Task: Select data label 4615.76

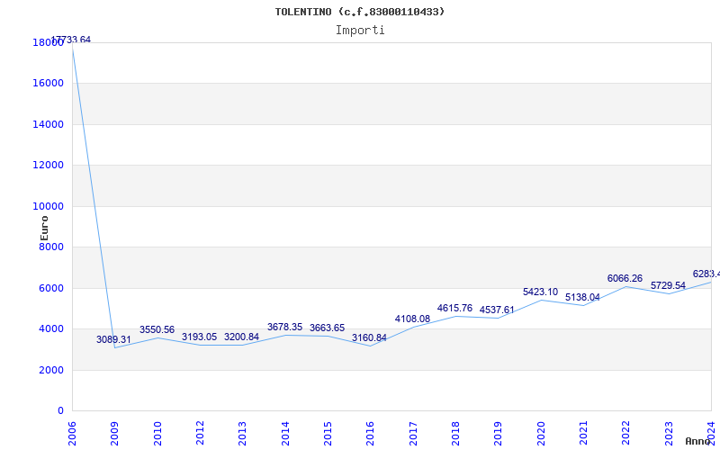Action: coord(454,308)
